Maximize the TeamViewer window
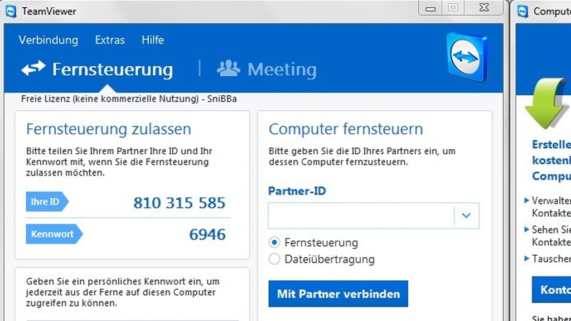 pos(453,8)
